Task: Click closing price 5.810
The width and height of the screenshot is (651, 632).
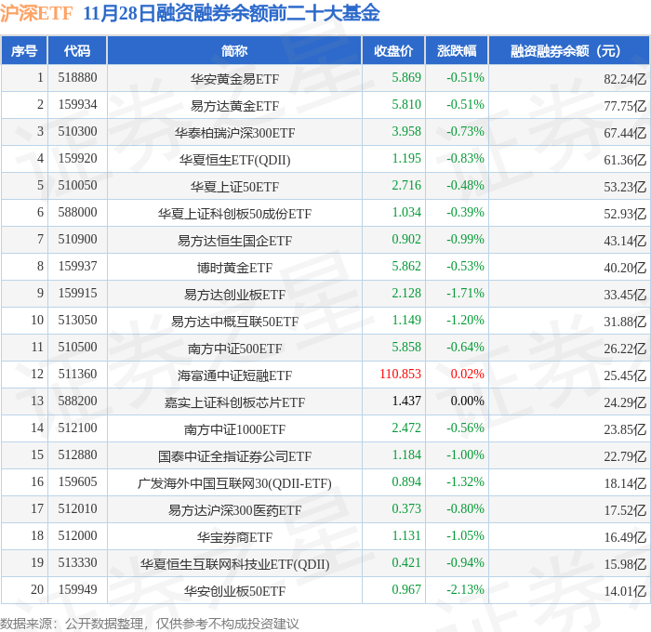Action: point(406,104)
